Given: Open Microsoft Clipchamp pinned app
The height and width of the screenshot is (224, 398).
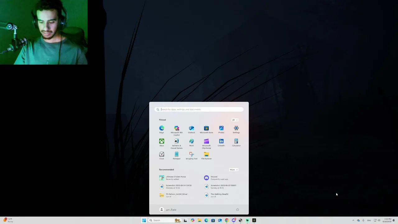Looking at the screenshot, I should [206, 144].
